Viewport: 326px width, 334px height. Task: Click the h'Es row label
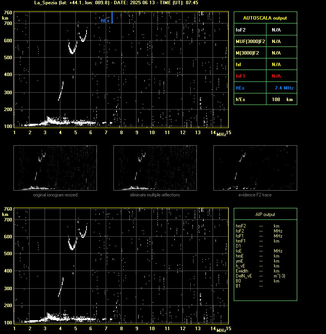coord(240,100)
